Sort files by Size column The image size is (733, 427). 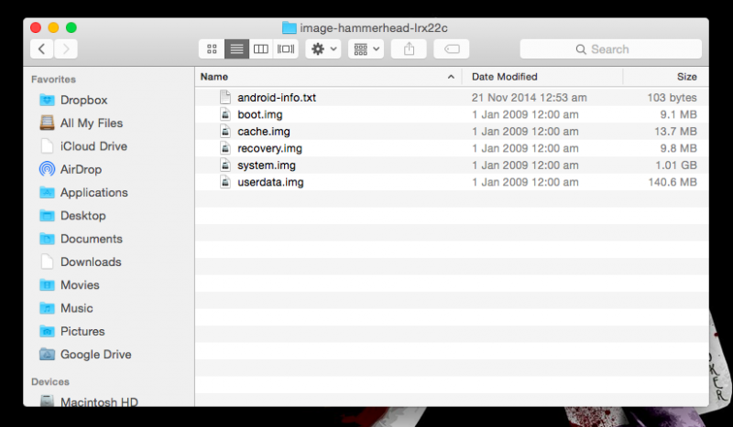click(686, 77)
